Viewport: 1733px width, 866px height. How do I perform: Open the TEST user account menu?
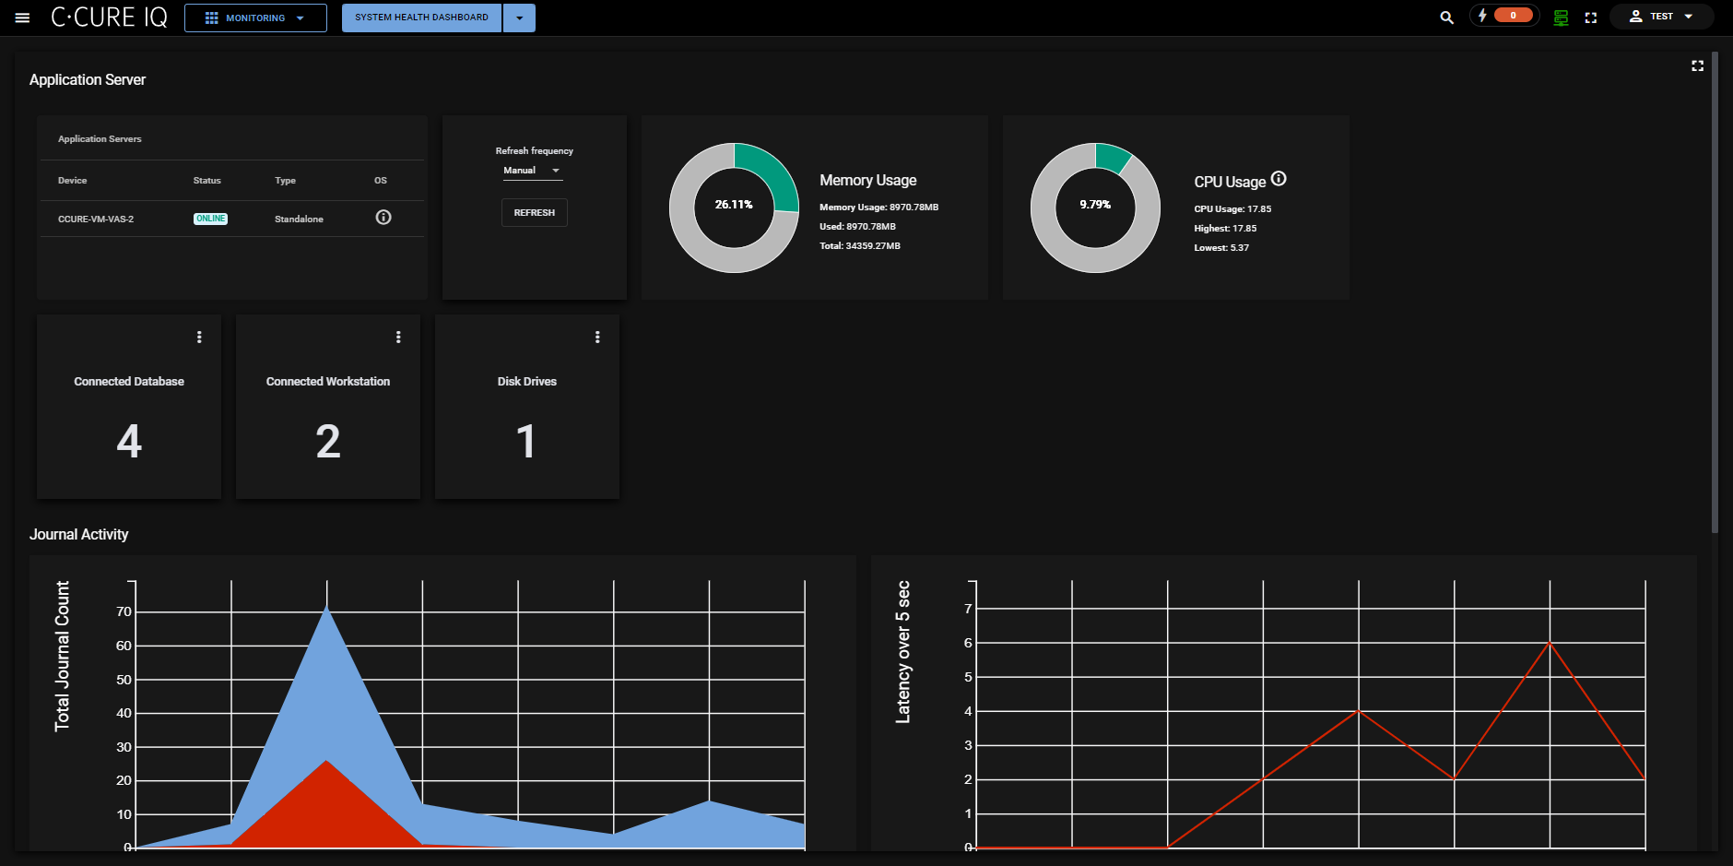1661,17
